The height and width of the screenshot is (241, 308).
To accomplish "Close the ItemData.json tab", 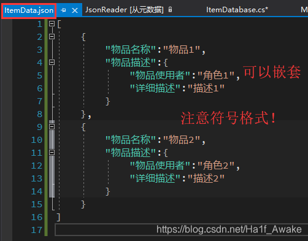I will point(75,10).
